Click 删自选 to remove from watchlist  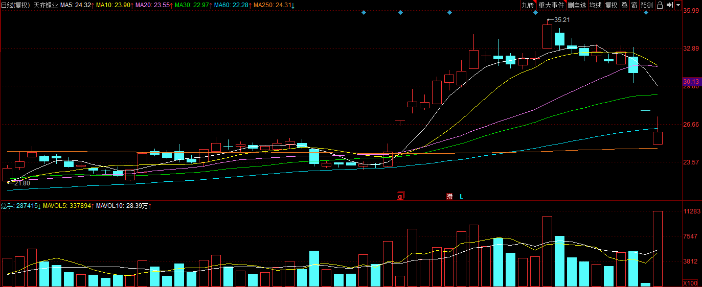(x=577, y=5)
